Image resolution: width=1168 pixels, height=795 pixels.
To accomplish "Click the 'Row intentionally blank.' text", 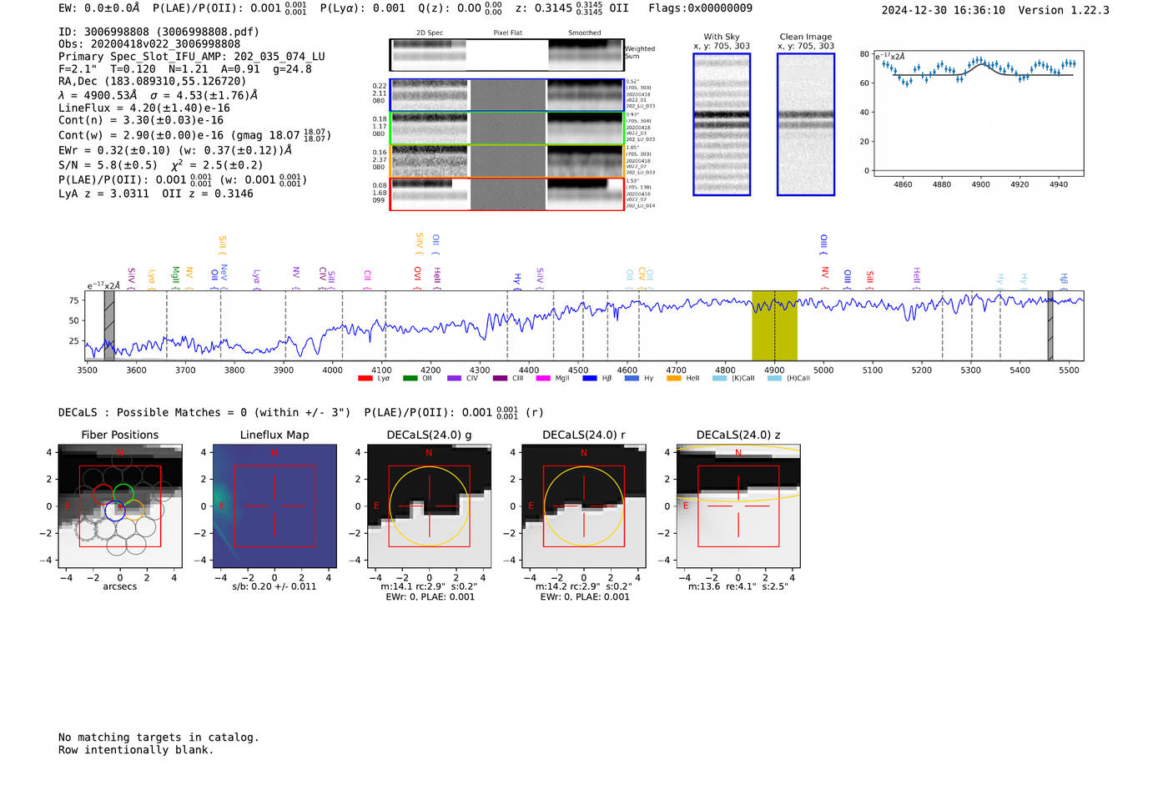I will pos(136,750).
